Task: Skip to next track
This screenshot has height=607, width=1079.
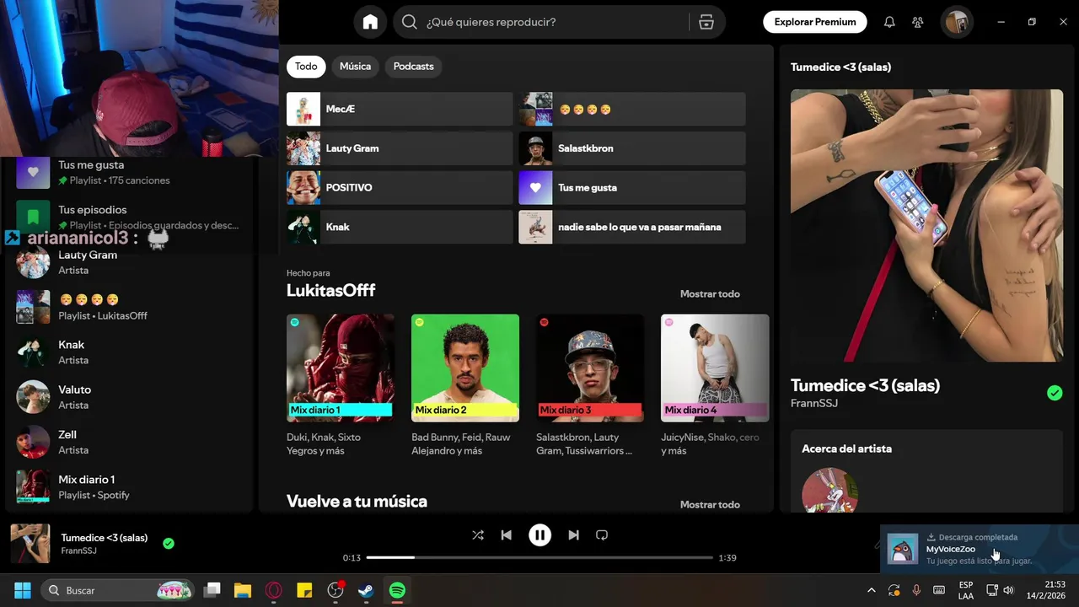Action: (x=573, y=535)
